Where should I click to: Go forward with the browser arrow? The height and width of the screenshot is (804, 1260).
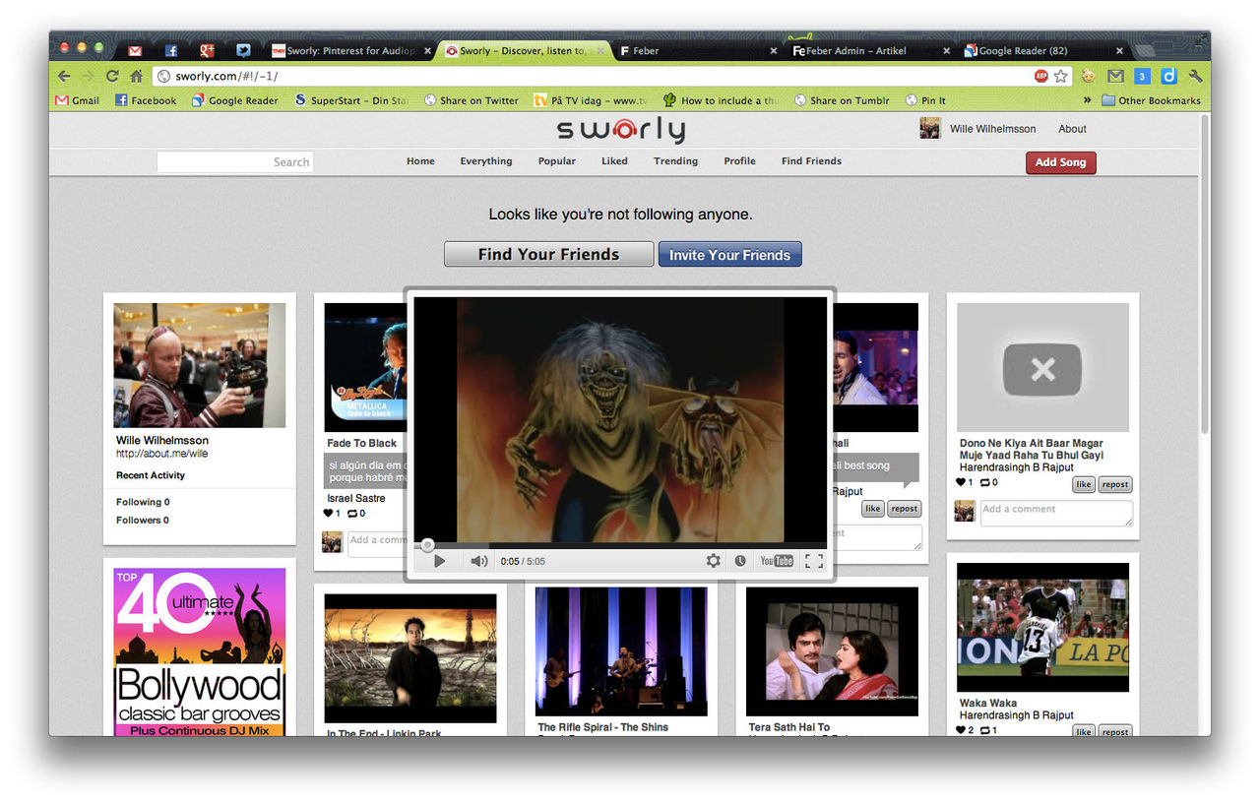[89, 76]
